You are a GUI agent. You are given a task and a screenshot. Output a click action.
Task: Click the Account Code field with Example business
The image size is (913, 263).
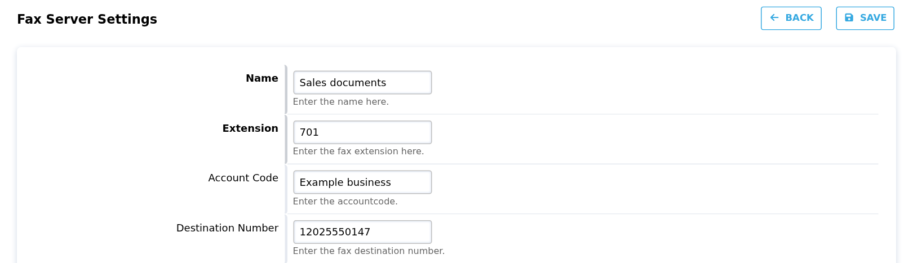(362, 182)
